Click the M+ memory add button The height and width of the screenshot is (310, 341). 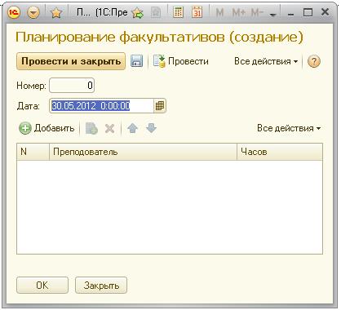(x=239, y=12)
